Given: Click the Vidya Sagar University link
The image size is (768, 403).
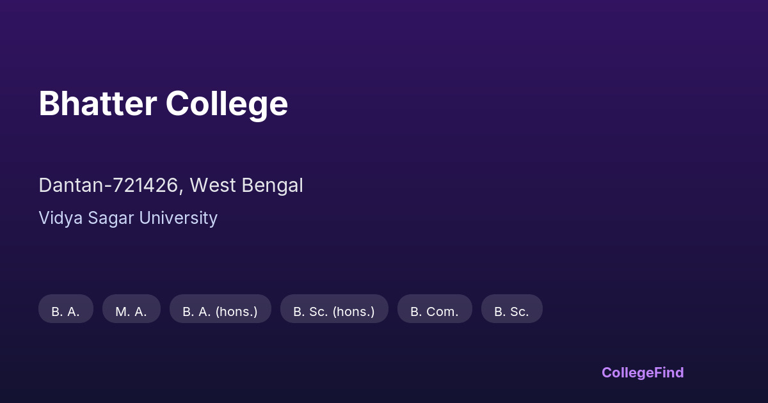Looking at the screenshot, I should click(x=128, y=218).
